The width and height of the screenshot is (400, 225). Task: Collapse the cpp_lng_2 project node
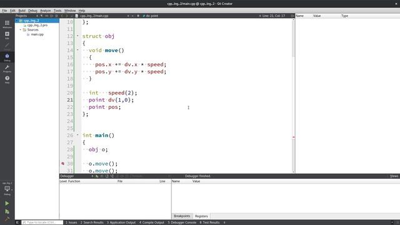(17, 21)
